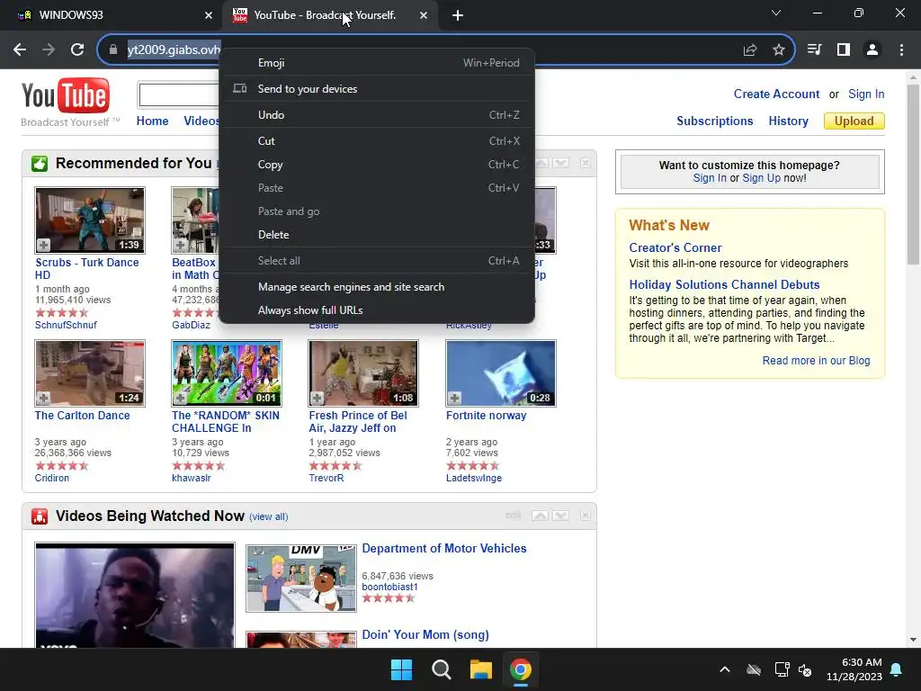Viewport: 921px width, 691px height.
Task: Move Videos Being Watched Now module up
Action: [540, 516]
